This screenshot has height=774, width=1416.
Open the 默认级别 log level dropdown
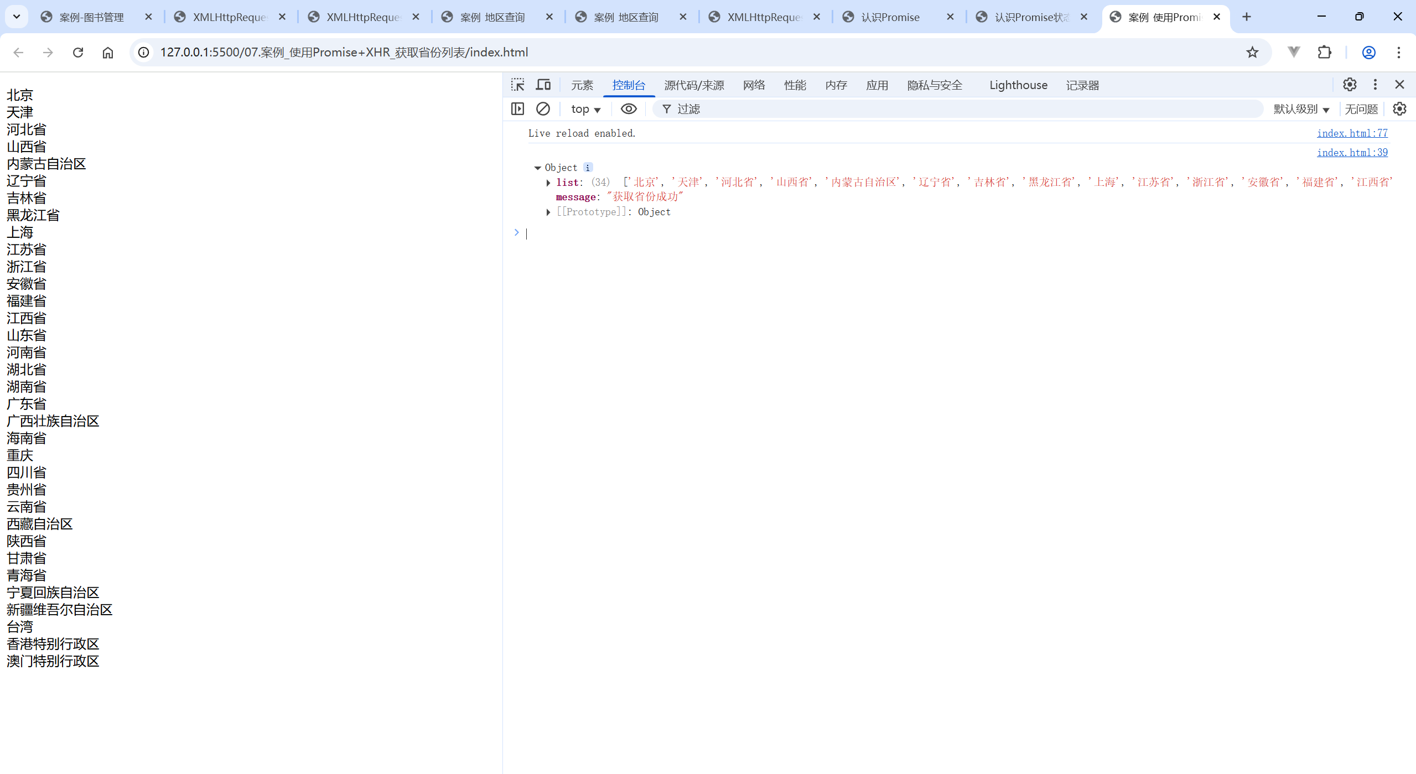(x=1301, y=109)
